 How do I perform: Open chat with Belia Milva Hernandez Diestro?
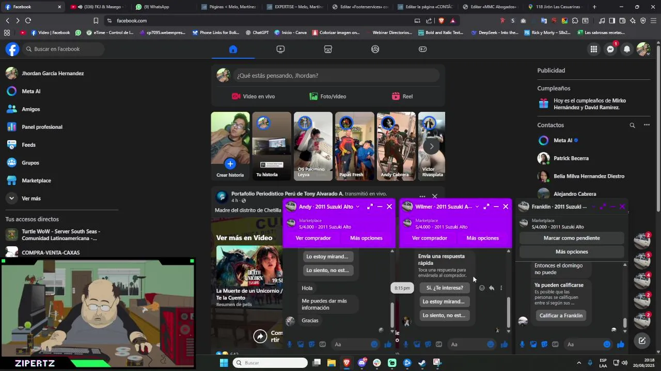tap(589, 176)
